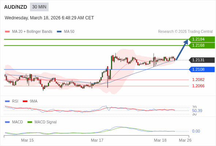Click the 1.2184 resistance price tag
This screenshot has height=146, width=216.
click(x=202, y=39)
